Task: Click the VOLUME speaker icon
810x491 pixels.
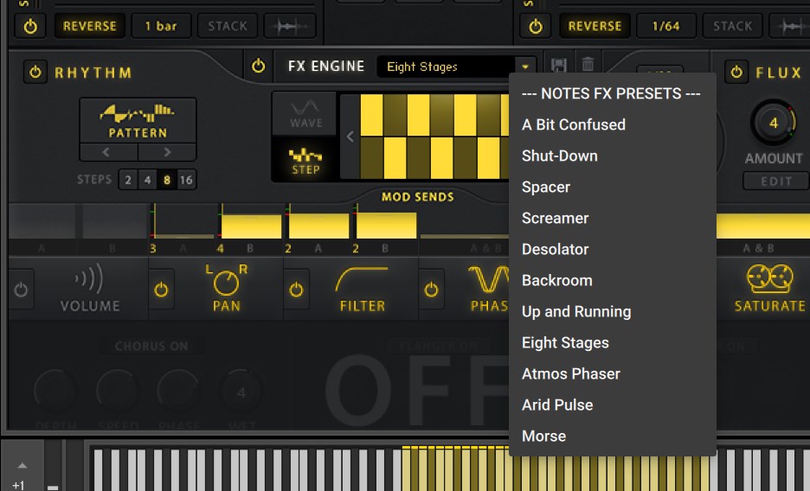Action: 89,280
